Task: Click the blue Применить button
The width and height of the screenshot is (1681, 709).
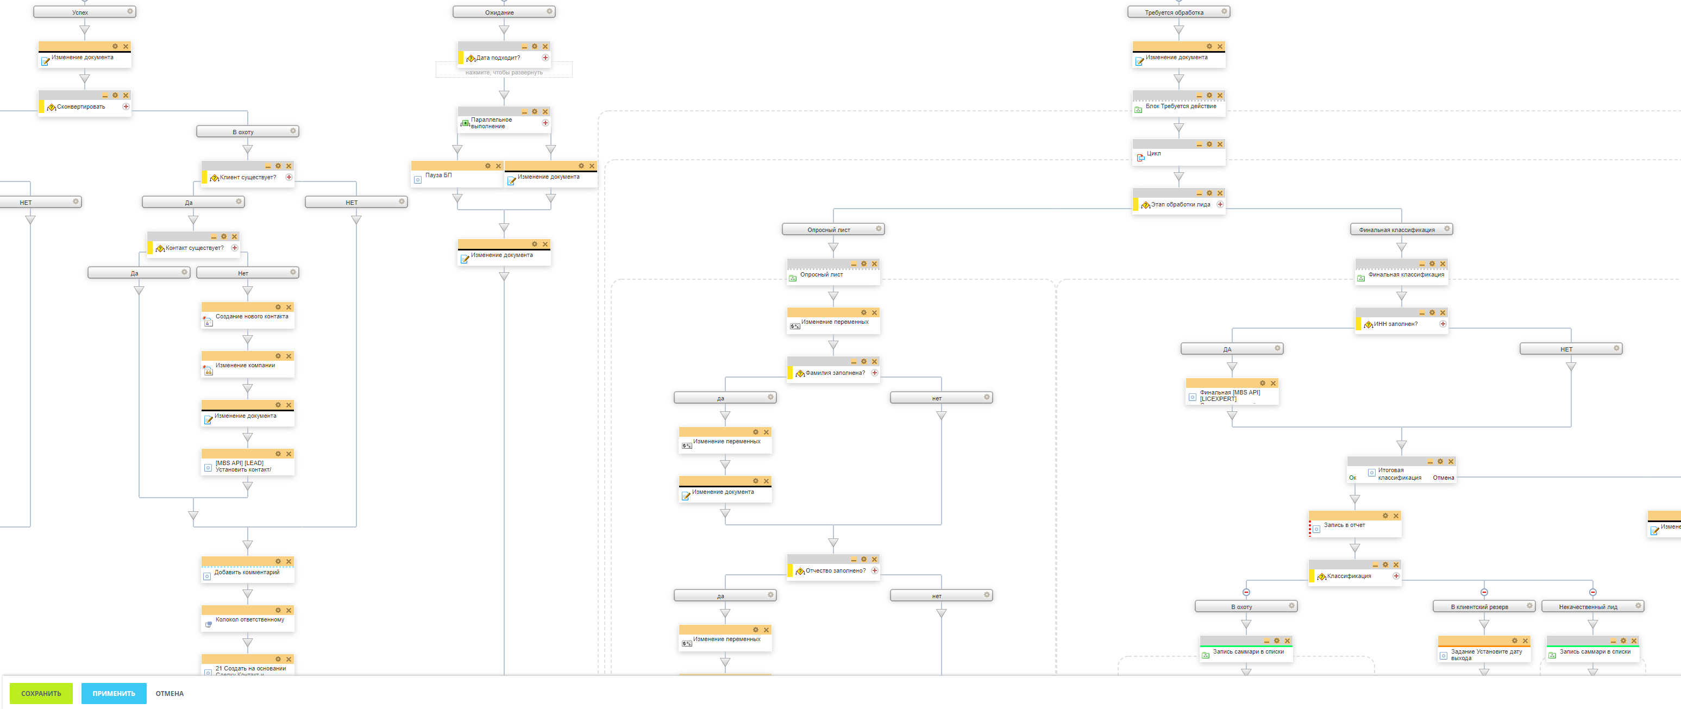Action: click(x=114, y=693)
